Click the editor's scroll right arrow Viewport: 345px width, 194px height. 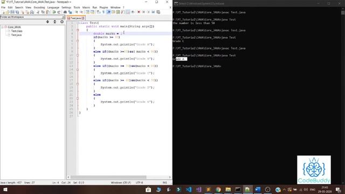tap(170, 177)
